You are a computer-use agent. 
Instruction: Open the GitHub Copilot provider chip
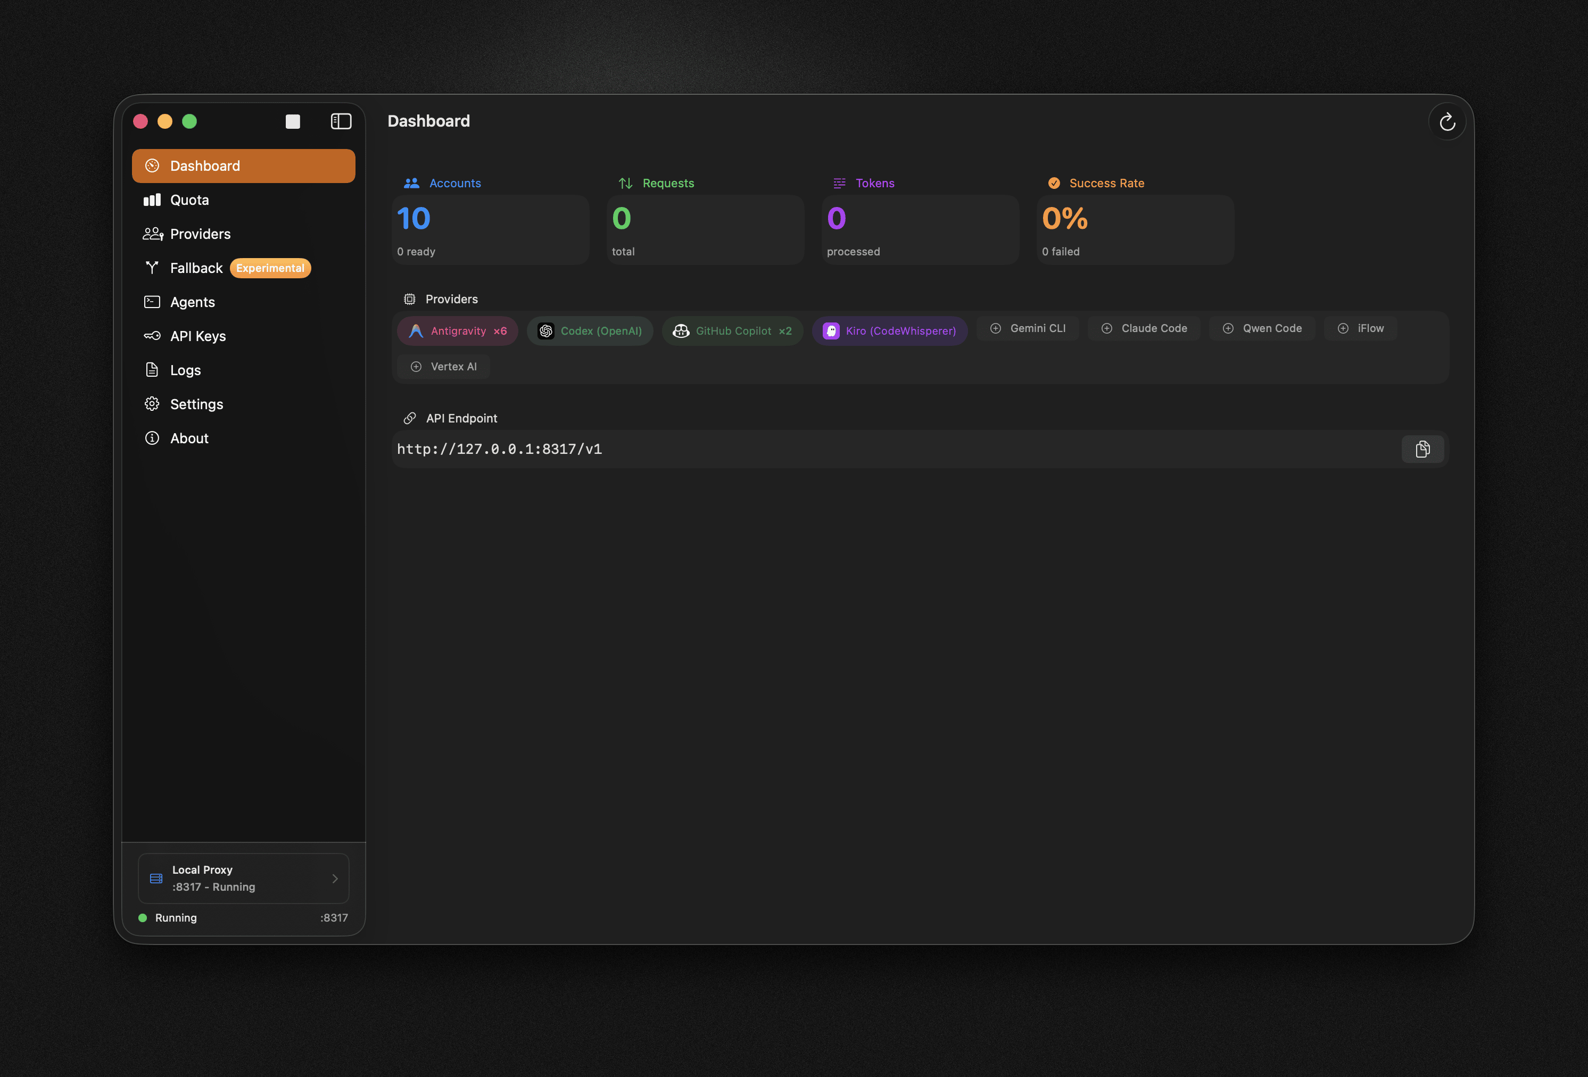point(732,331)
